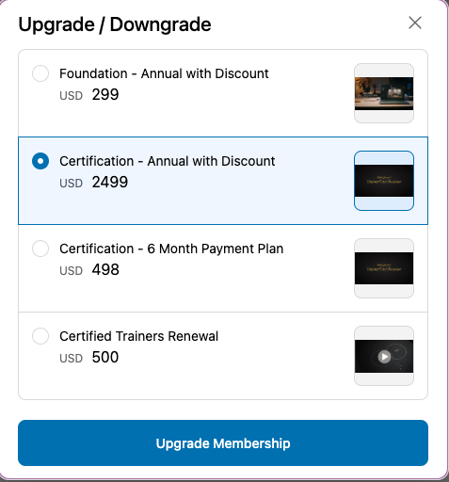Click the USD 299 price
This screenshot has height=482, width=449.
[x=89, y=94]
